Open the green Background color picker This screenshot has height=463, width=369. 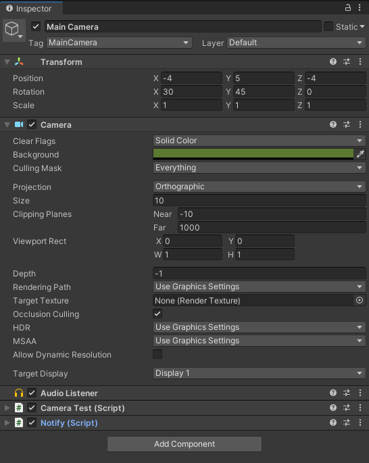253,154
